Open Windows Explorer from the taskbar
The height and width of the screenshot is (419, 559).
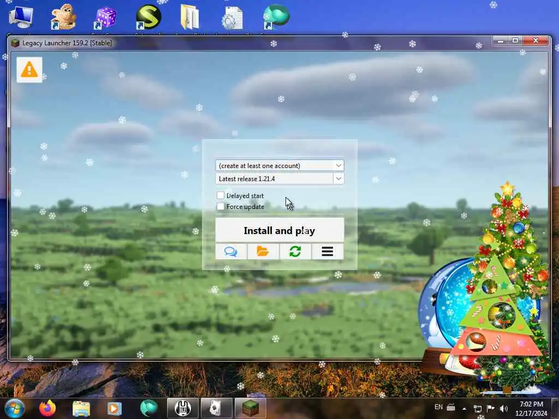(81, 409)
